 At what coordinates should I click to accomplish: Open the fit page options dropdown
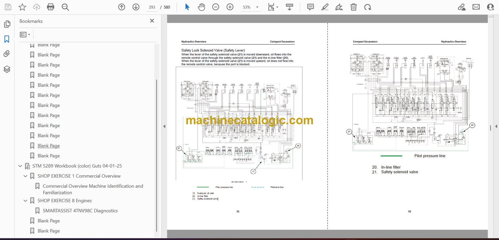pyautogui.click(x=273, y=7)
